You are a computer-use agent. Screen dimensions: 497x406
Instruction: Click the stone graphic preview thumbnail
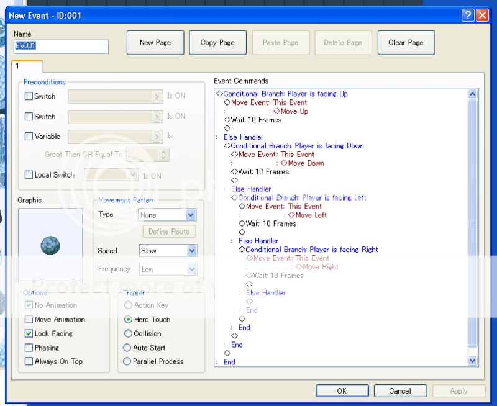[x=50, y=245]
